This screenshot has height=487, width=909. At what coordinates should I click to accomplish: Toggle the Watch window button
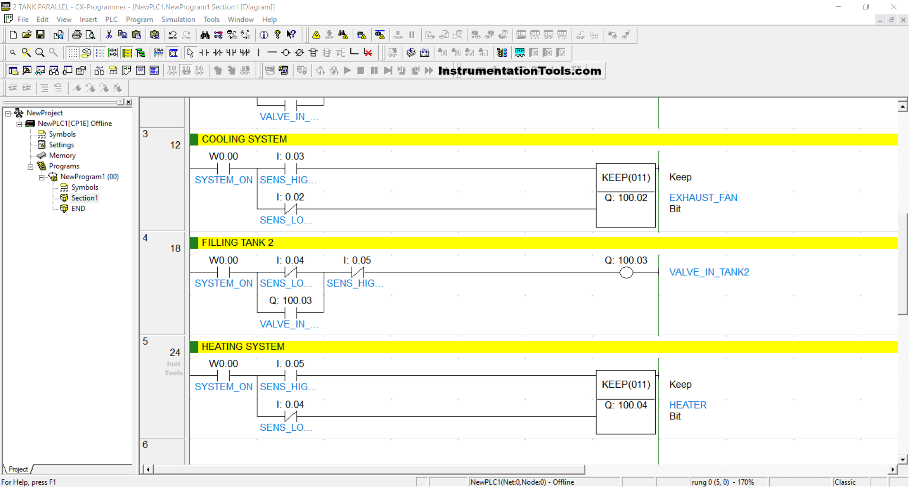[x=41, y=70]
